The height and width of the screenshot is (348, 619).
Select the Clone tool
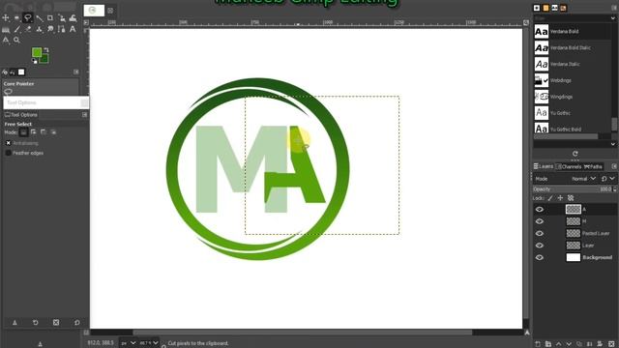tap(39, 29)
